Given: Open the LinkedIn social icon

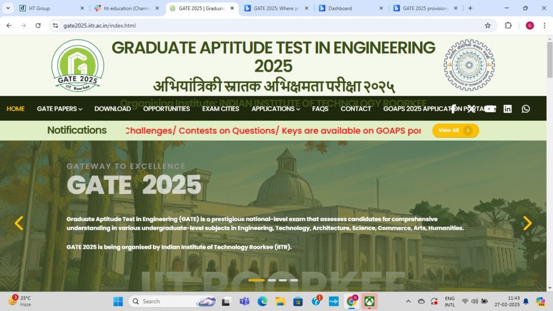Looking at the screenshot, I should pyautogui.click(x=507, y=109).
